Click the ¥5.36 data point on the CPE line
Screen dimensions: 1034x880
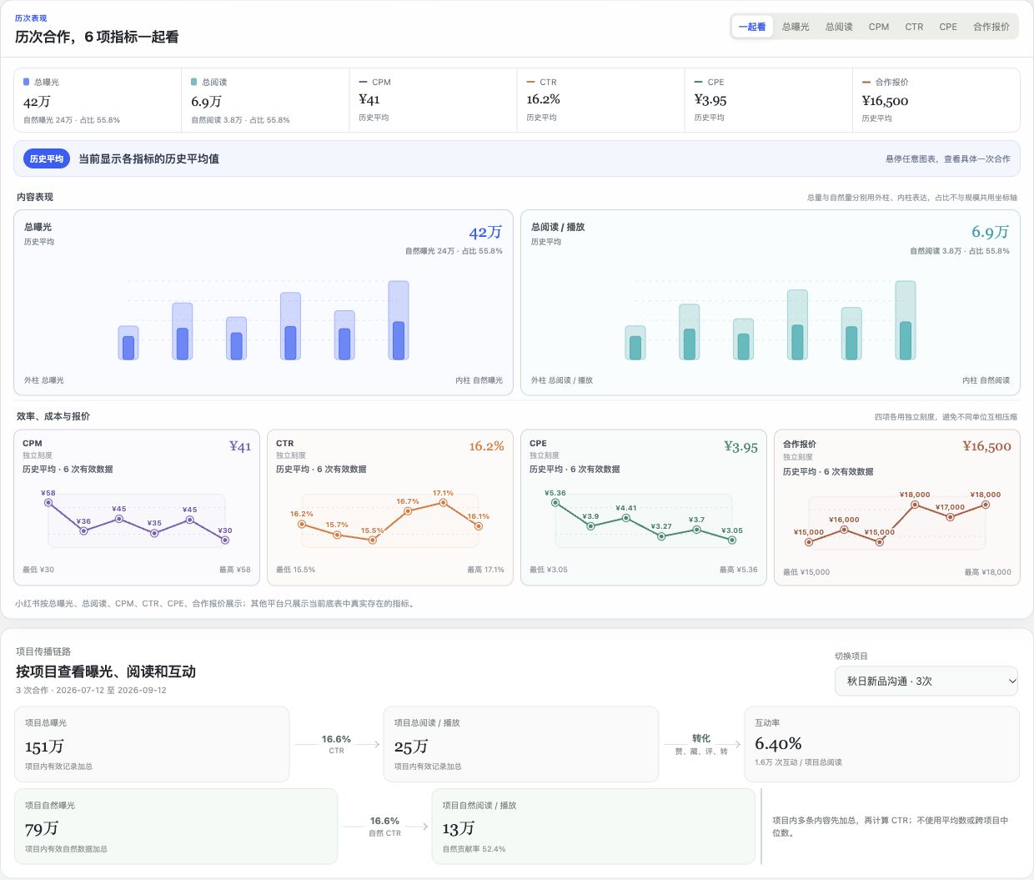click(555, 502)
